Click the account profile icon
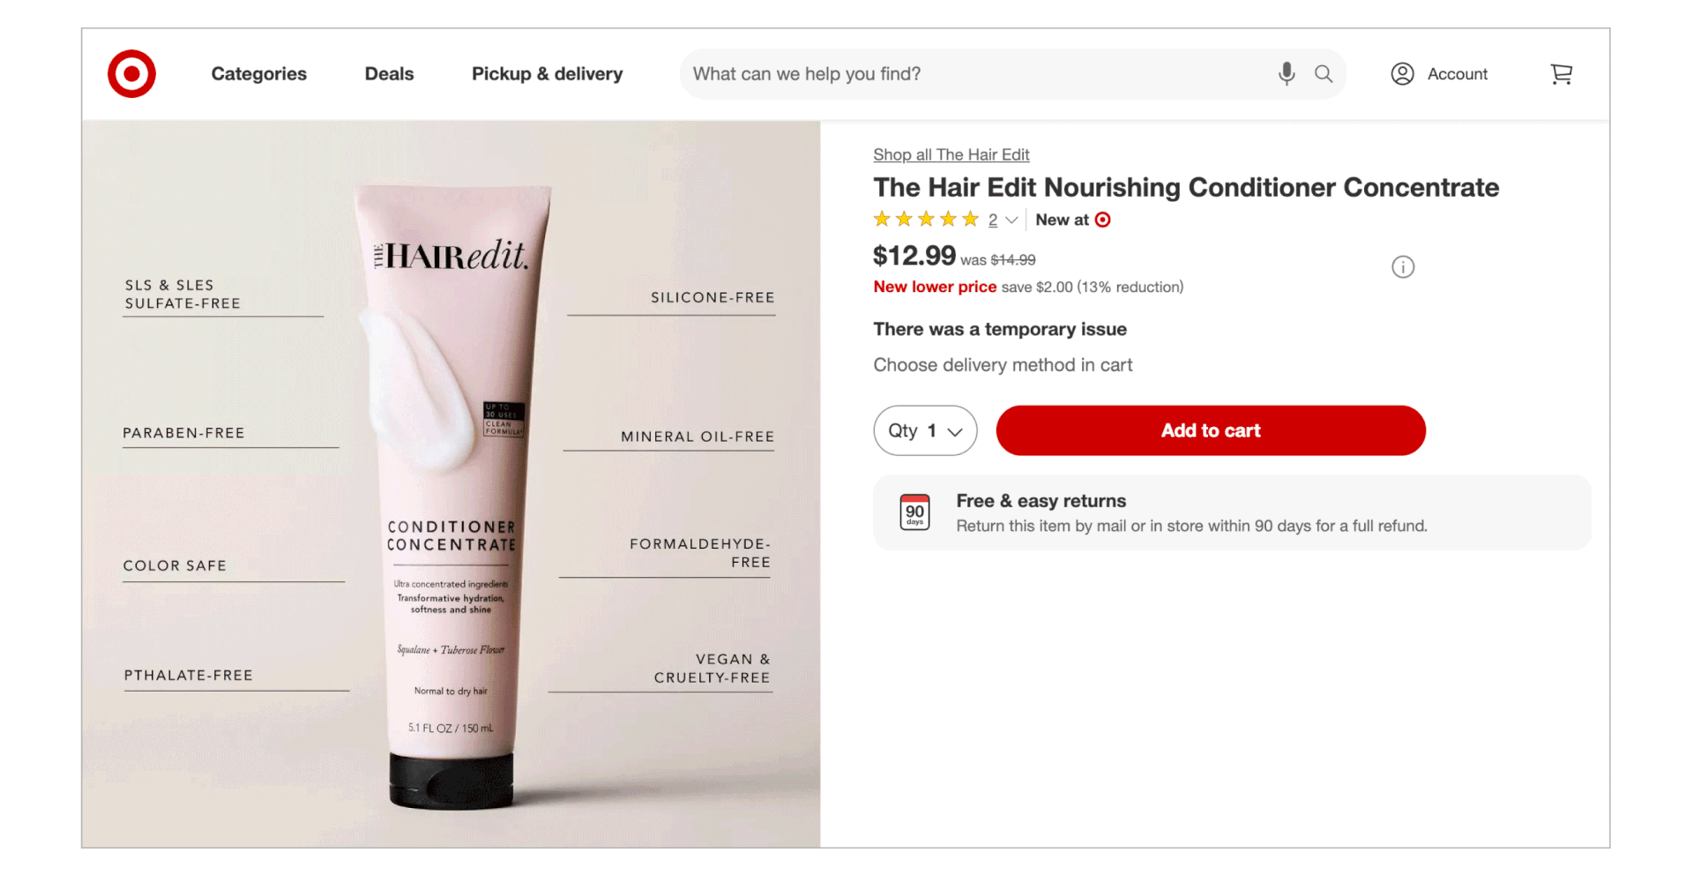The image size is (1693, 876). tap(1402, 74)
